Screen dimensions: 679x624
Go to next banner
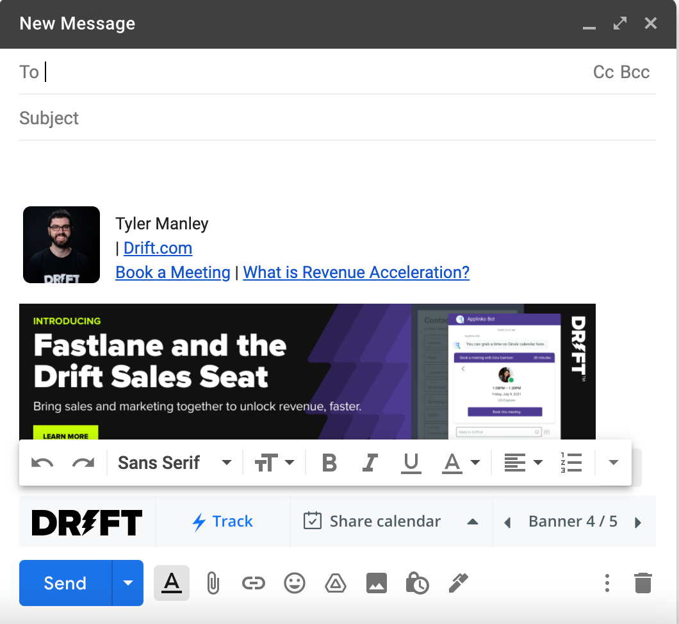(x=637, y=523)
